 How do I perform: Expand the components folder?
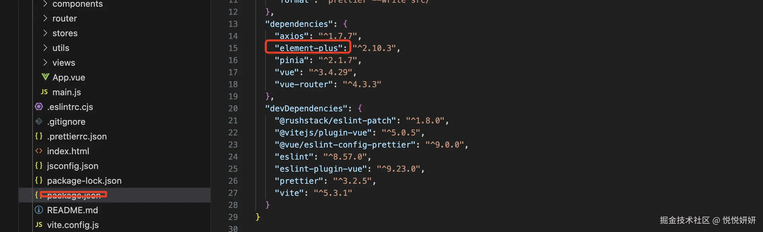[x=77, y=4]
